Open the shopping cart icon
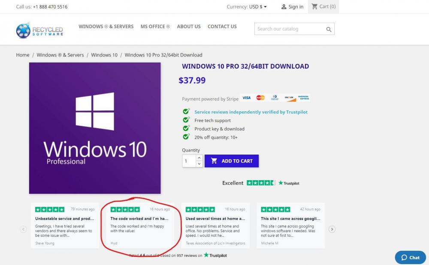Image resolution: width=429 pixels, height=265 pixels. click(x=314, y=6)
